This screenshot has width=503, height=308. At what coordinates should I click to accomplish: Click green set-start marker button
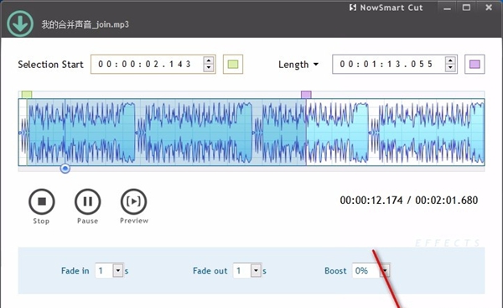233,65
